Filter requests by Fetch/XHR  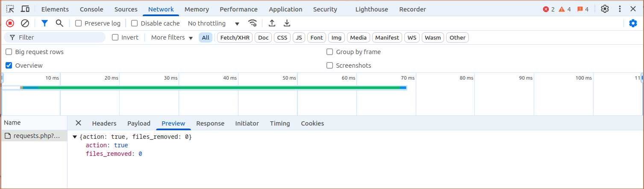click(235, 37)
